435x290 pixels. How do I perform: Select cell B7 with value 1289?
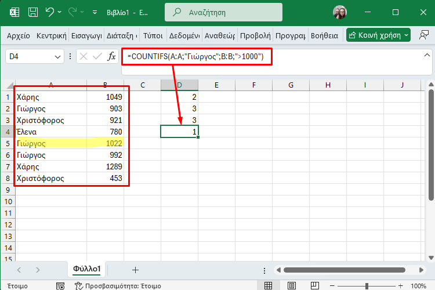click(106, 166)
